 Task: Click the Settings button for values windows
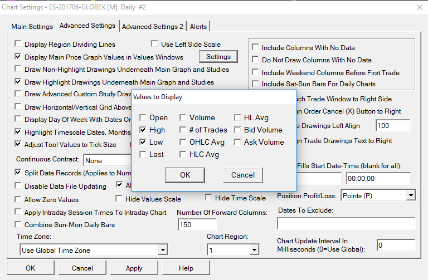click(x=218, y=57)
